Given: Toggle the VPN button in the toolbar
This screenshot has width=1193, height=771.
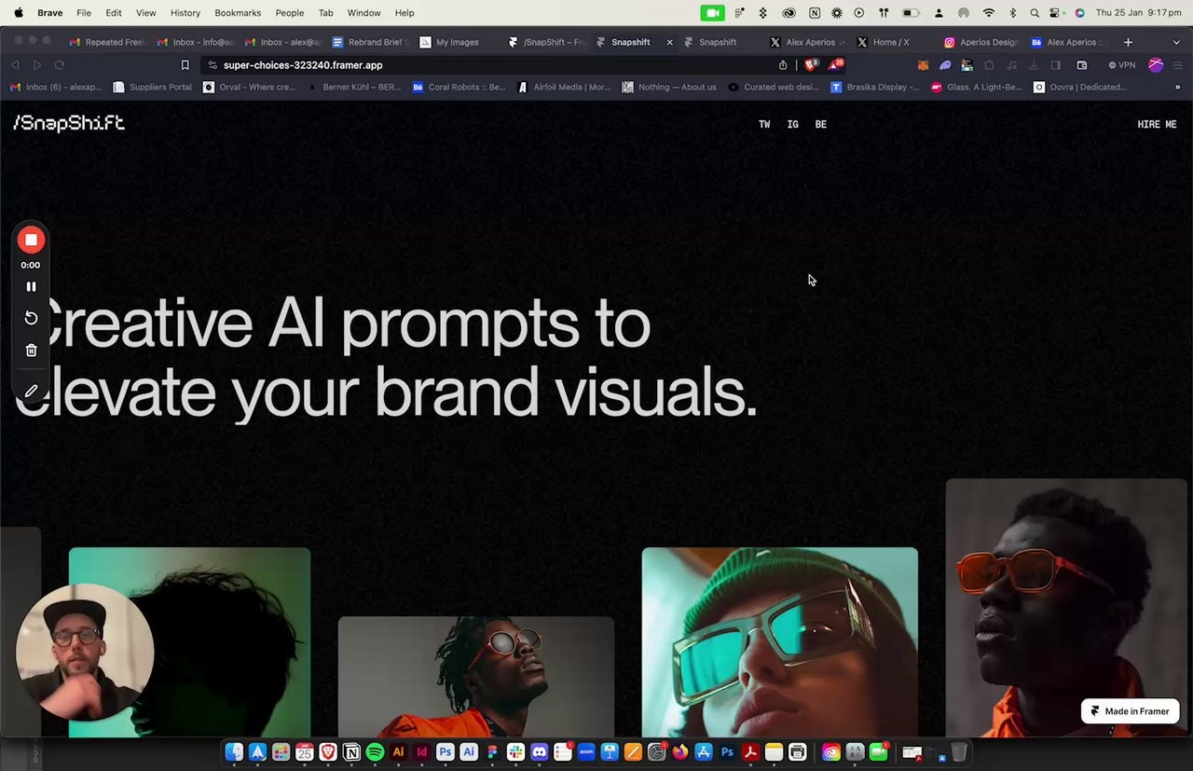Looking at the screenshot, I should [1121, 64].
